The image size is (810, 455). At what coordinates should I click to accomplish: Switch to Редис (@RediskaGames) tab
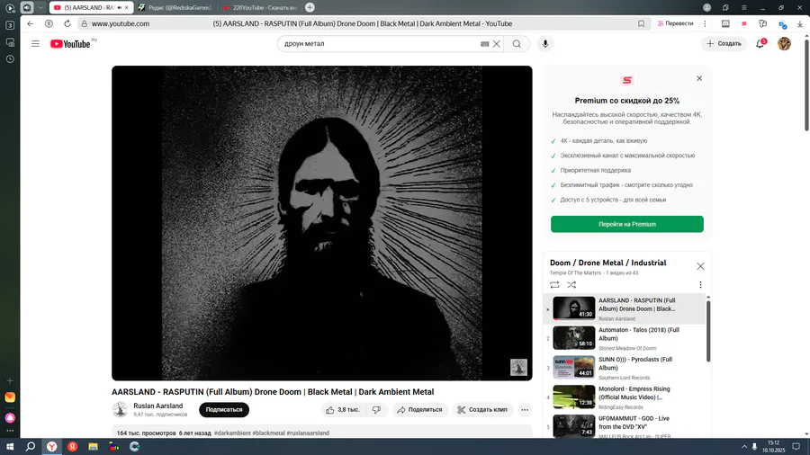175,8
